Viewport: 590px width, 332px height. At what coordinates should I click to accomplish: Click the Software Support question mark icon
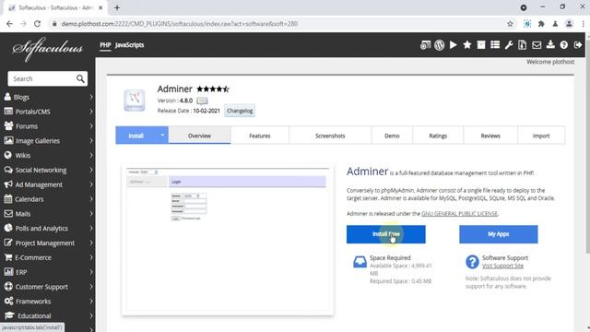(x=472, y=262)
